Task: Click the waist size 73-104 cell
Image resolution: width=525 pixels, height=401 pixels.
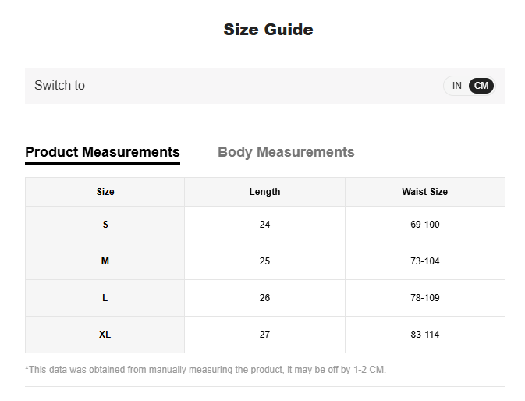Action: pyautogui.click(x=424, y=261)
